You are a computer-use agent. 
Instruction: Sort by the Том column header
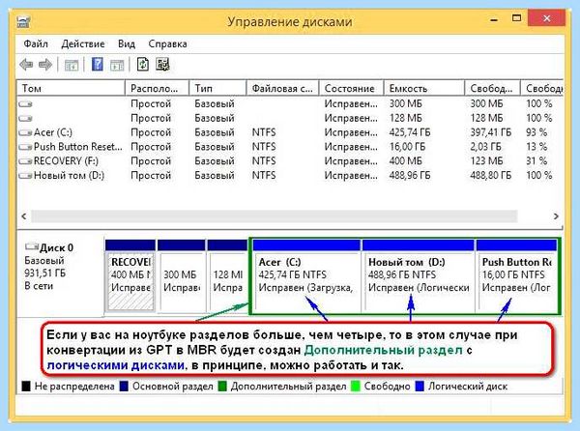(71, 88)
